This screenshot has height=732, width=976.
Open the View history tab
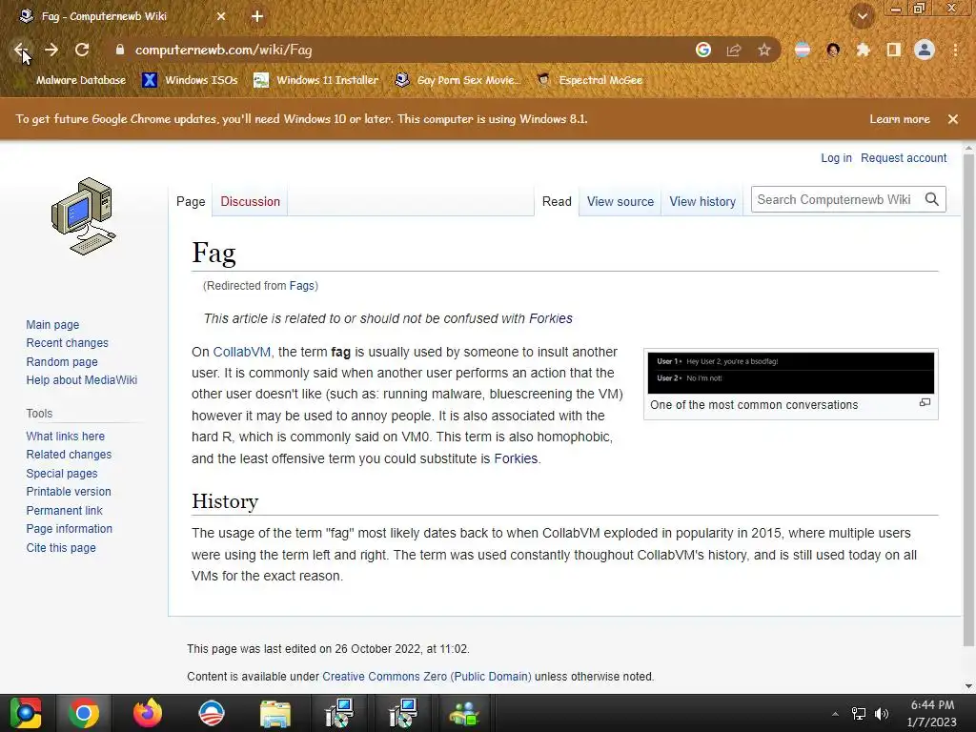point(702,202)
